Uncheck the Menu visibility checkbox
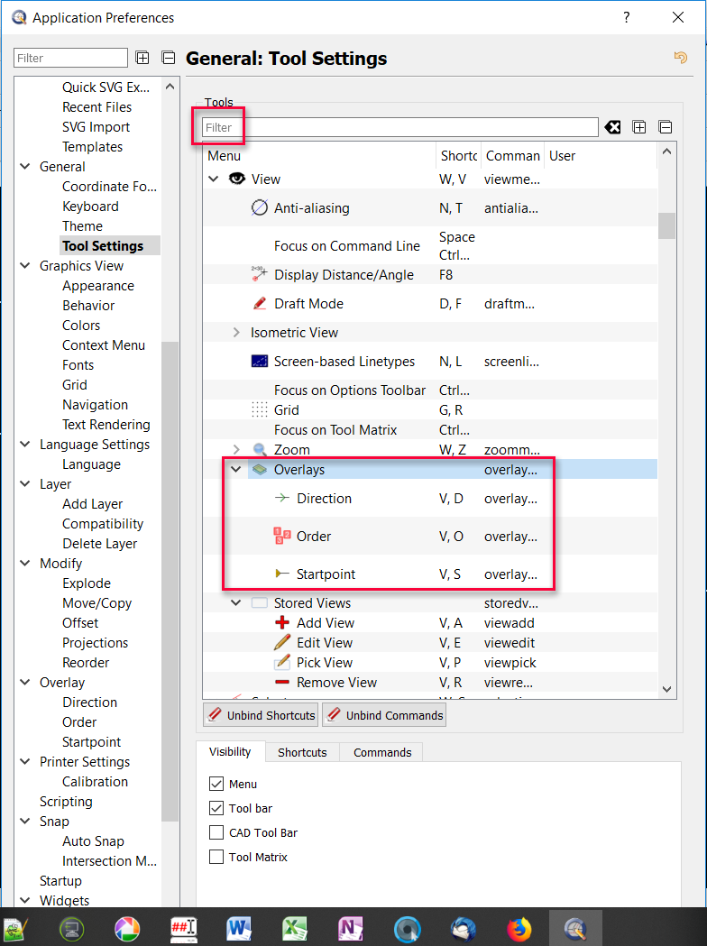This screenshot has height=946, width=707. pyautogui.click(x=216, y=784)
